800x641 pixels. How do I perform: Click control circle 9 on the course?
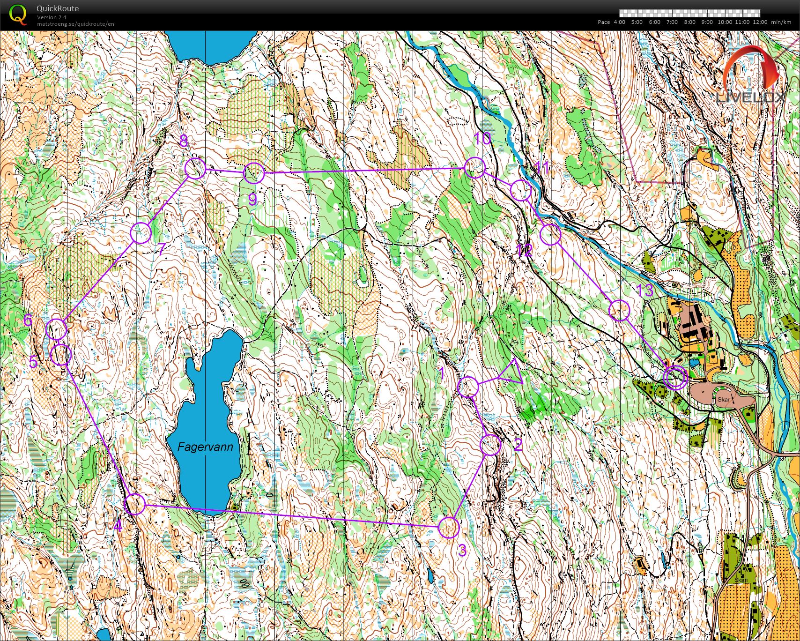(254, 173)
